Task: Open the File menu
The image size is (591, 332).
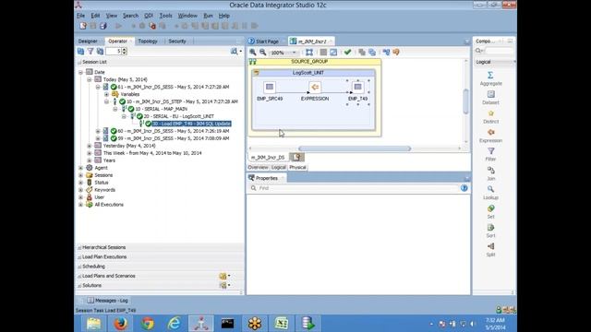Action: (x=80, y=16)
